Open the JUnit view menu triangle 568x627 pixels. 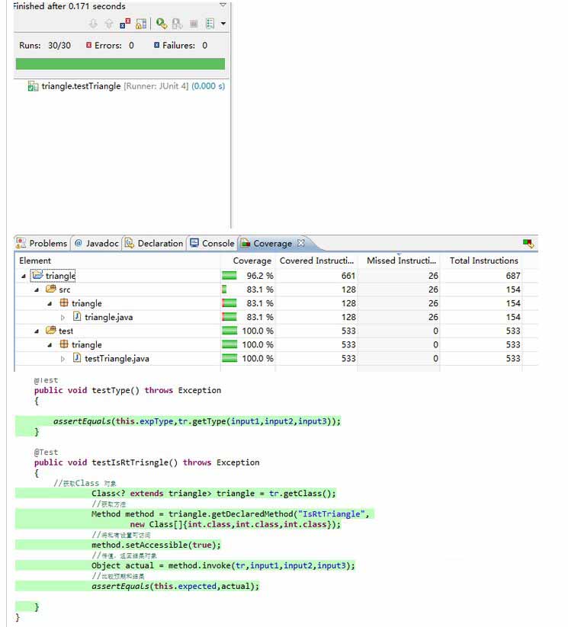[x=223, y=5]
